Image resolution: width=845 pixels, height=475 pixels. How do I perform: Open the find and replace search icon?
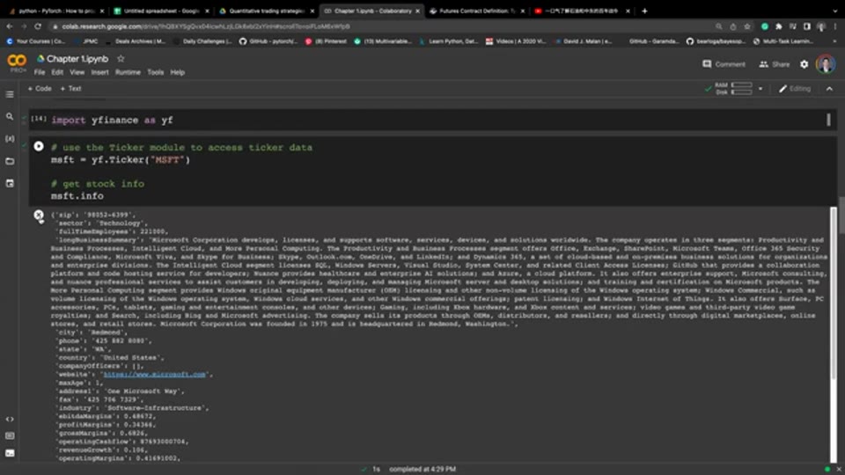click(x=10, y=116)
